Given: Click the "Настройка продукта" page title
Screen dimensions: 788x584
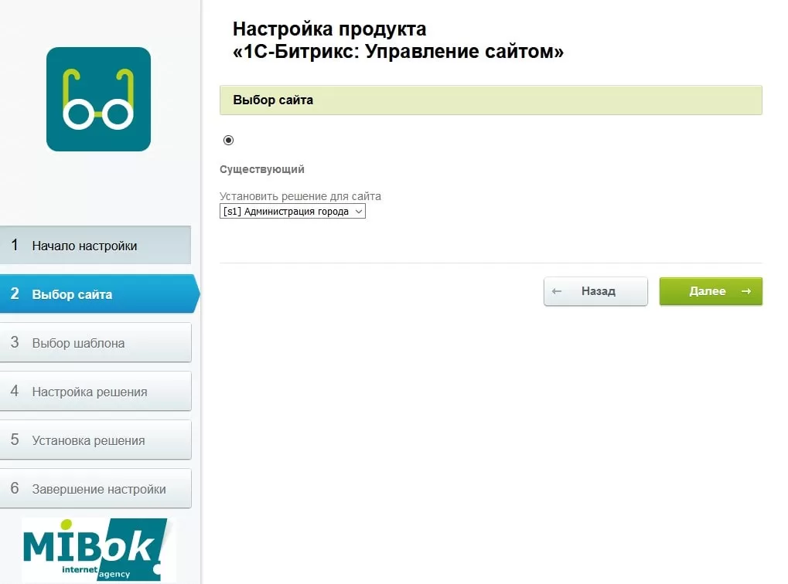Looking at the screenshot, I should 398,40.
